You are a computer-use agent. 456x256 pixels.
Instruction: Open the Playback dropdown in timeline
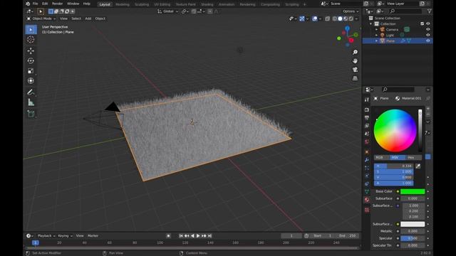(46, 235)
